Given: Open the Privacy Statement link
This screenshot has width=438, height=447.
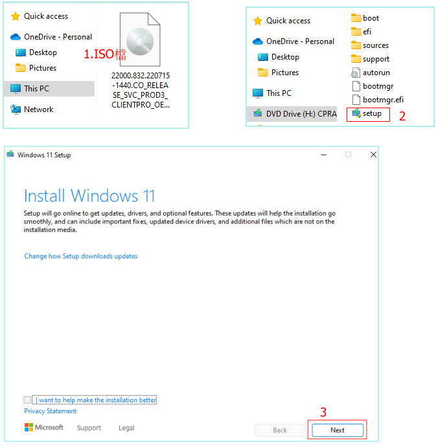Looking at the screenshot, I should (x=50, y=411).
